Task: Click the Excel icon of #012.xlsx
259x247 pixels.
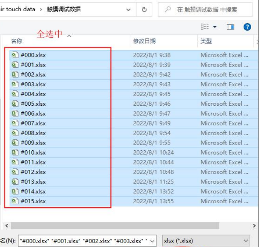Action: pos(15,172)
